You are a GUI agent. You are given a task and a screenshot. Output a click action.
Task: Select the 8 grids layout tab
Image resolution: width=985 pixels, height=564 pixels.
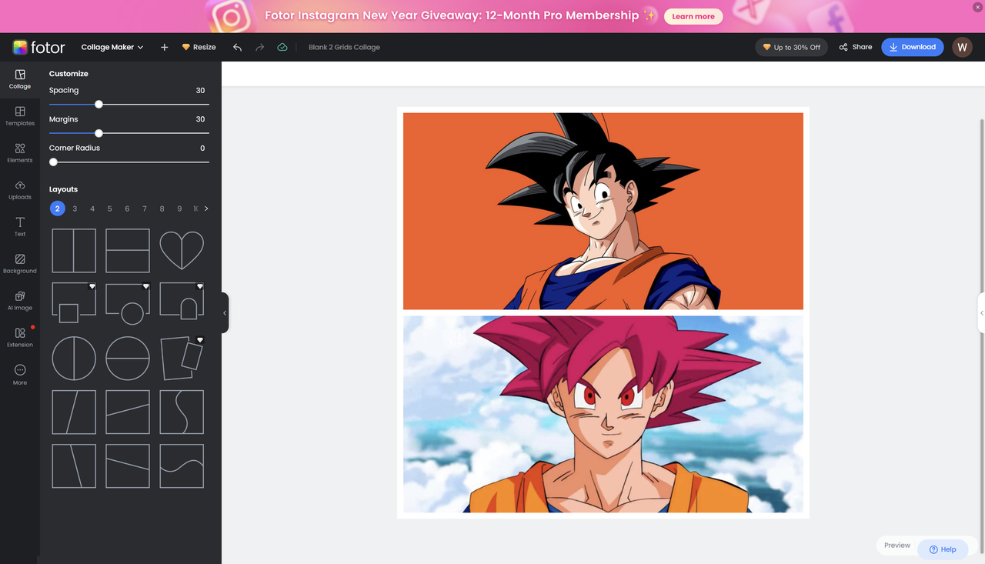pyautogui.click(x=162, y=209)
